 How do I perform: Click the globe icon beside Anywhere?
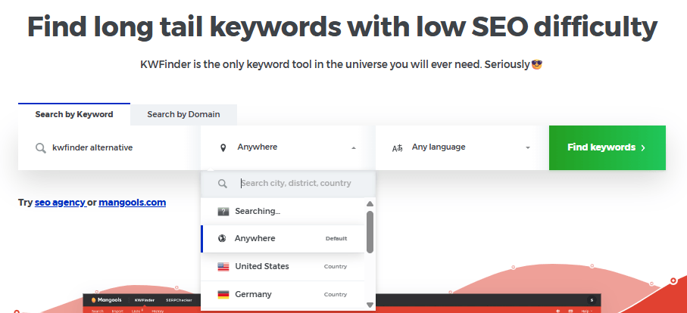[222, 239]
